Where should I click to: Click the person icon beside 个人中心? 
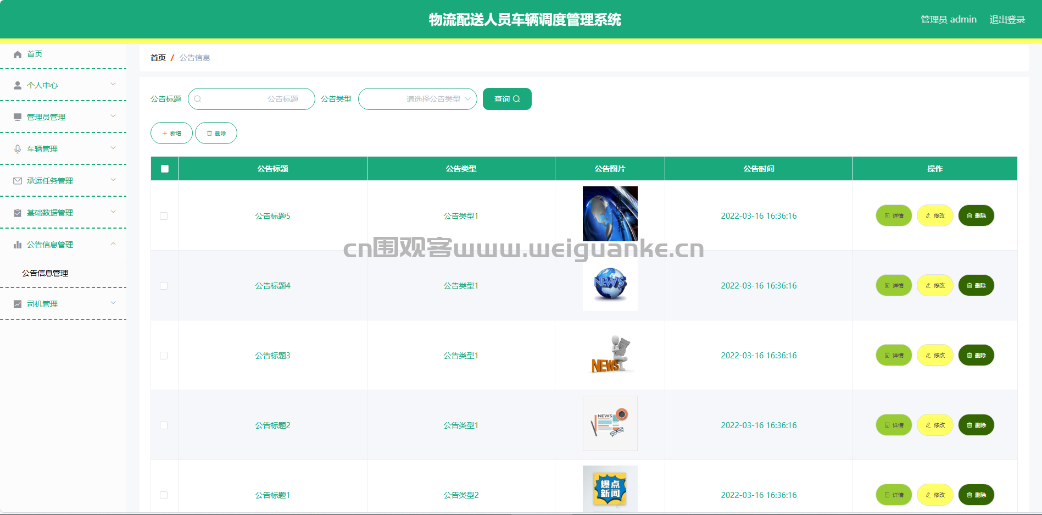click(18, 86)
